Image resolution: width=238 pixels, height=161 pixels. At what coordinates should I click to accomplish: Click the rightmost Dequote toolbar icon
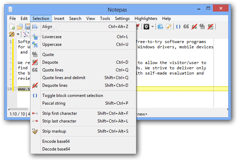[x=210, y=27]
